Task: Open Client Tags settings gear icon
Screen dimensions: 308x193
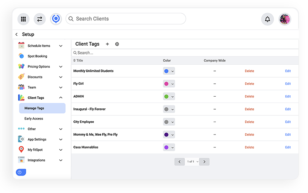Action: pos(117,44)
